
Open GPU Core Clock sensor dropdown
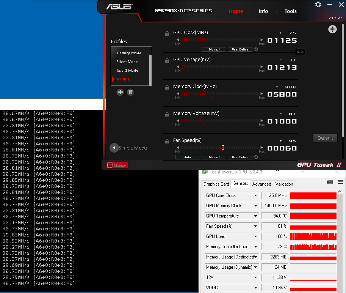[255, 195]
